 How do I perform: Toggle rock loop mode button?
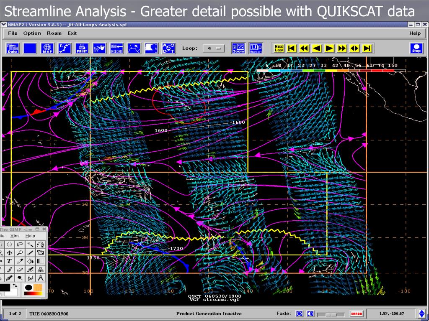(x=354, y=48)
